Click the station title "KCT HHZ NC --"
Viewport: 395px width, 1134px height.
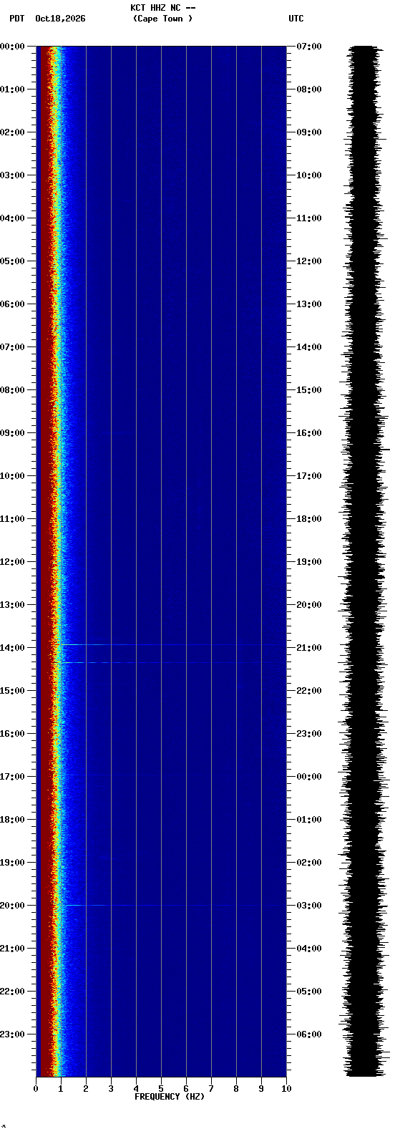[162, 8]
